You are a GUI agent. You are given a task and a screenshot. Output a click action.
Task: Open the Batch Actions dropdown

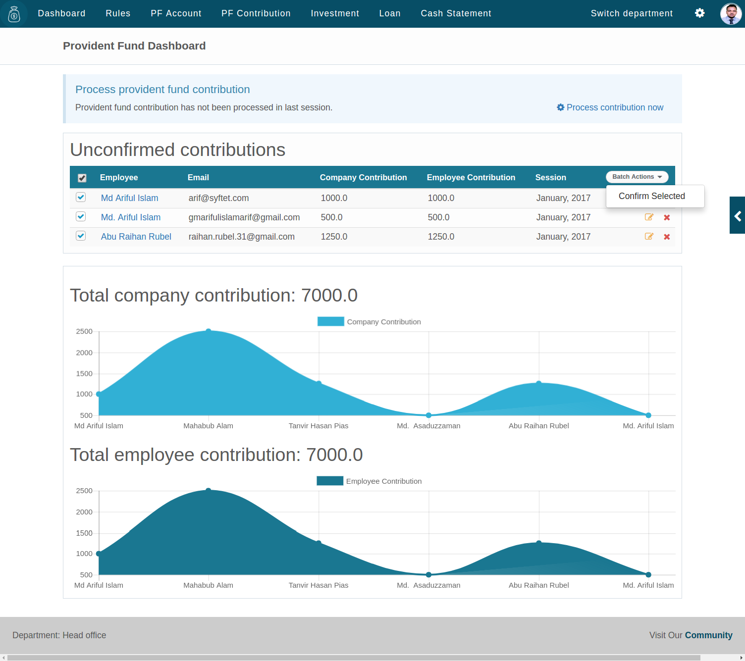click(637, 177)
